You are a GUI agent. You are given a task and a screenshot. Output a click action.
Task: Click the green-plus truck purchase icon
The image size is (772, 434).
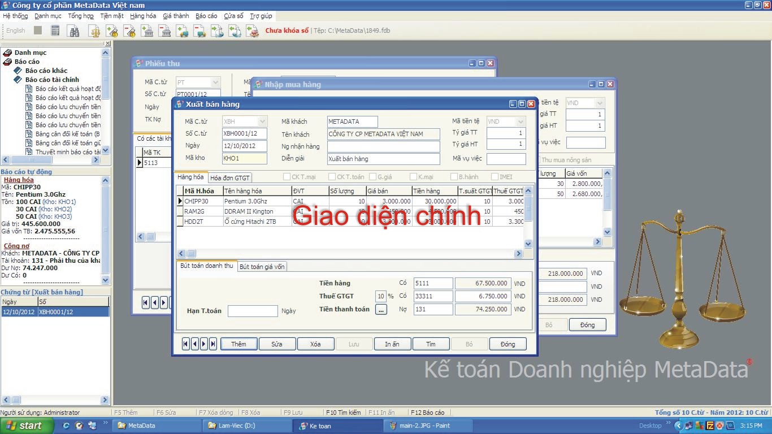point(182,31)
